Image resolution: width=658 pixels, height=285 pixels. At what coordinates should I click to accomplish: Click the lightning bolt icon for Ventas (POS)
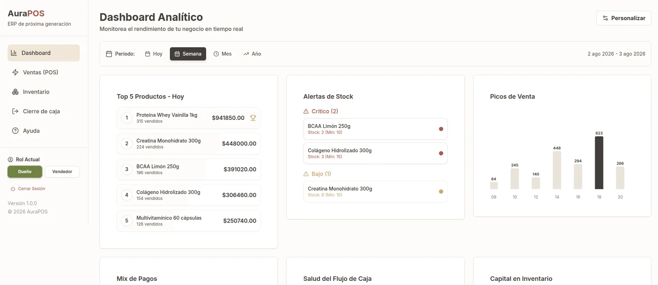[15, 72]
